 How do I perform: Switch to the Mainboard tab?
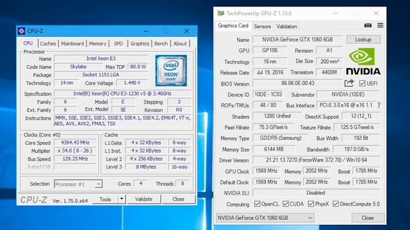(x=72, y=43)
